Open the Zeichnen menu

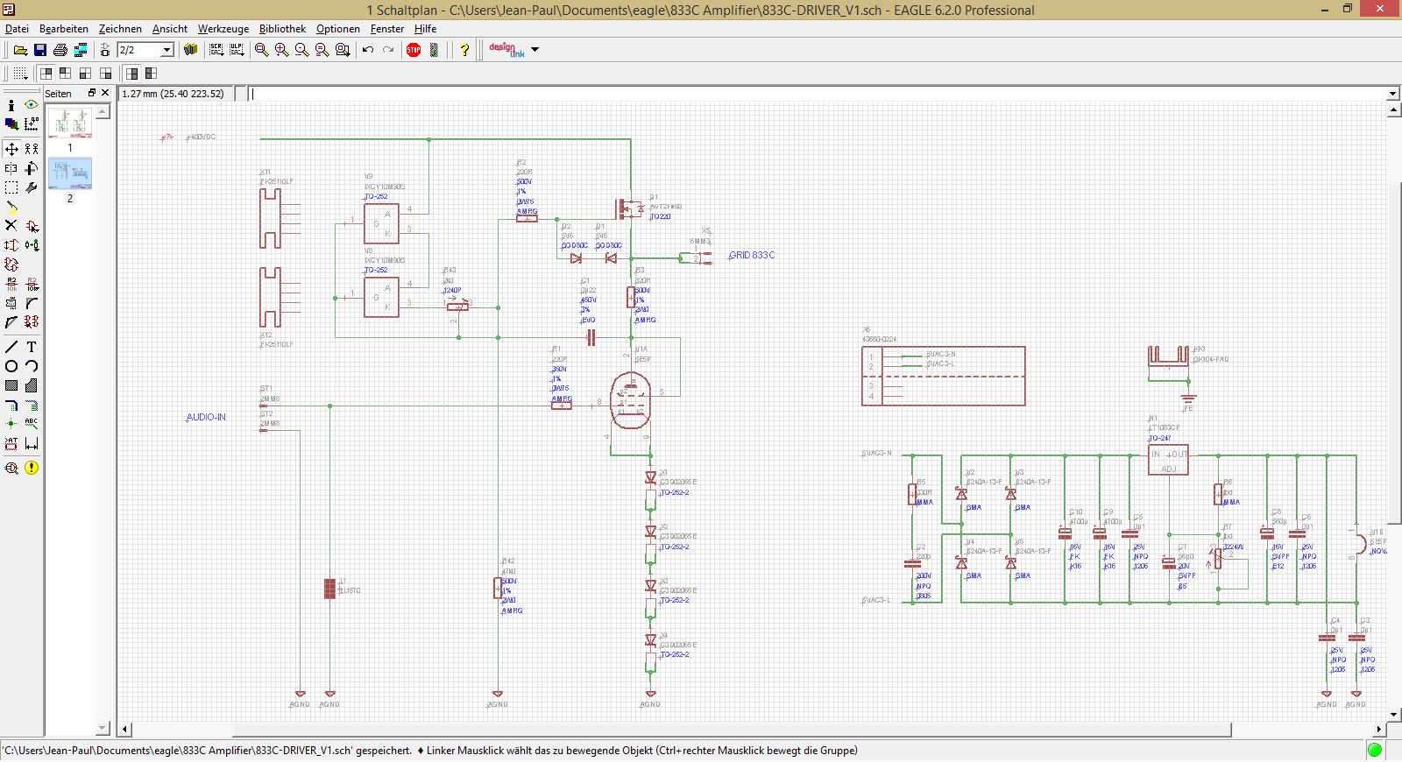(x=120, y=29)
